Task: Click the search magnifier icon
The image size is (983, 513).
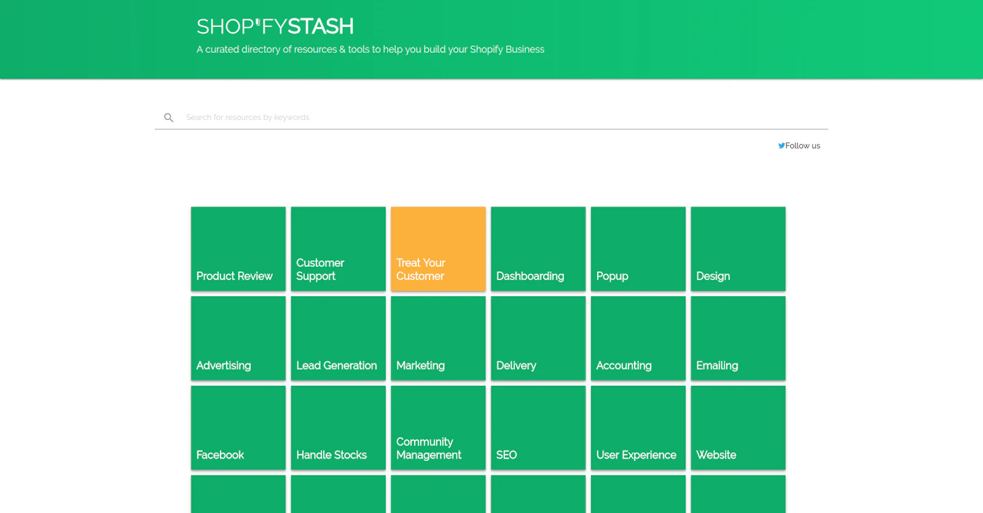Action: click(x=168, y=117)
